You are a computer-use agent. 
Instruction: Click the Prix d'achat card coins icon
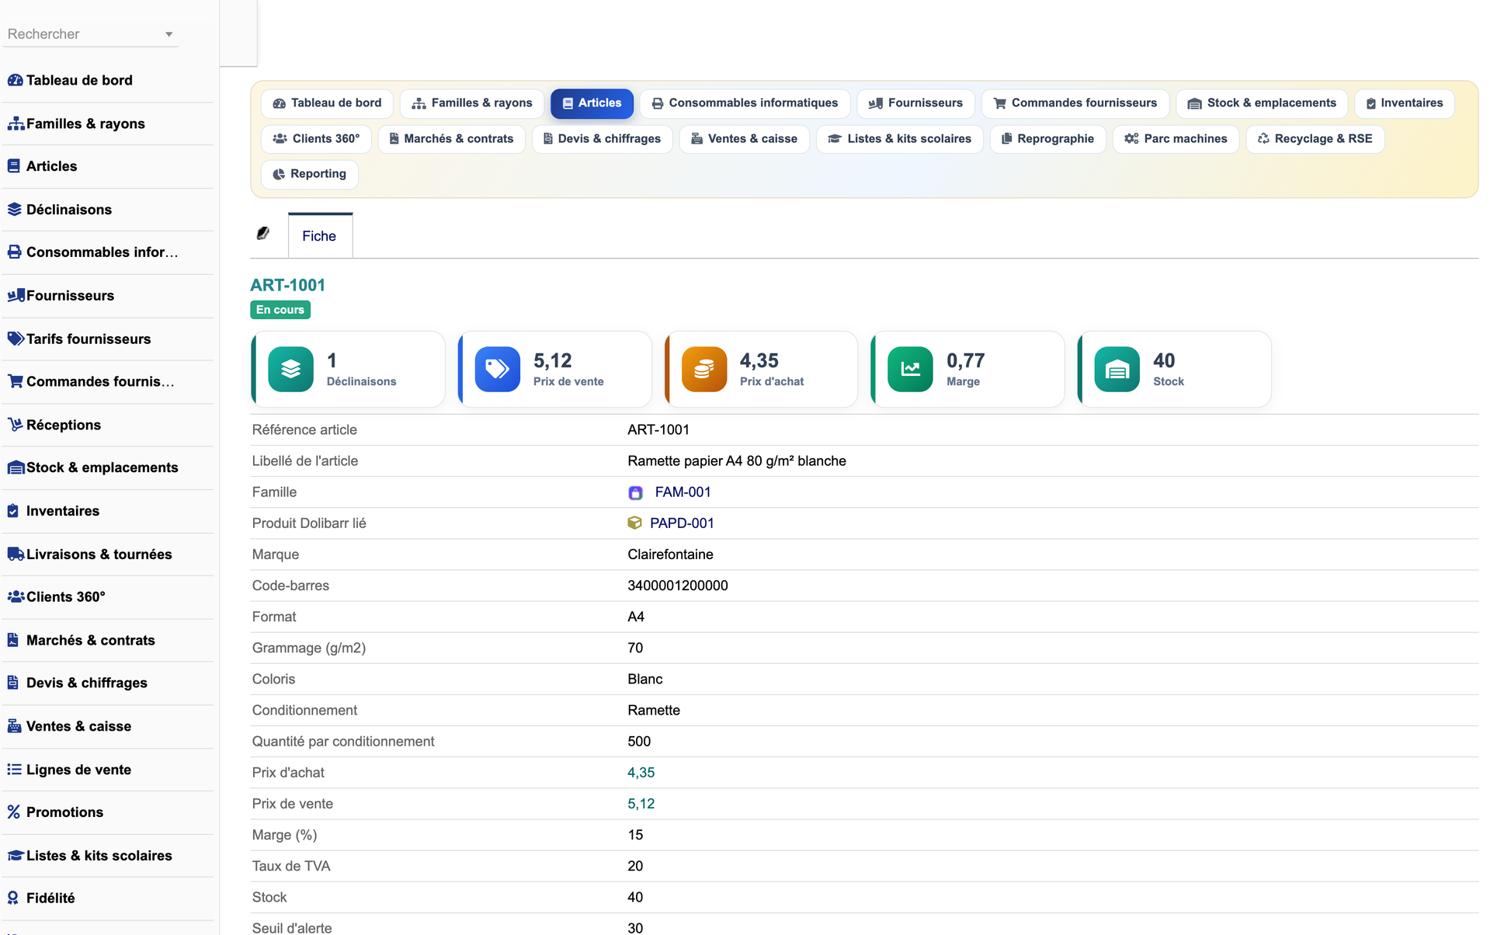click(704, 369)
